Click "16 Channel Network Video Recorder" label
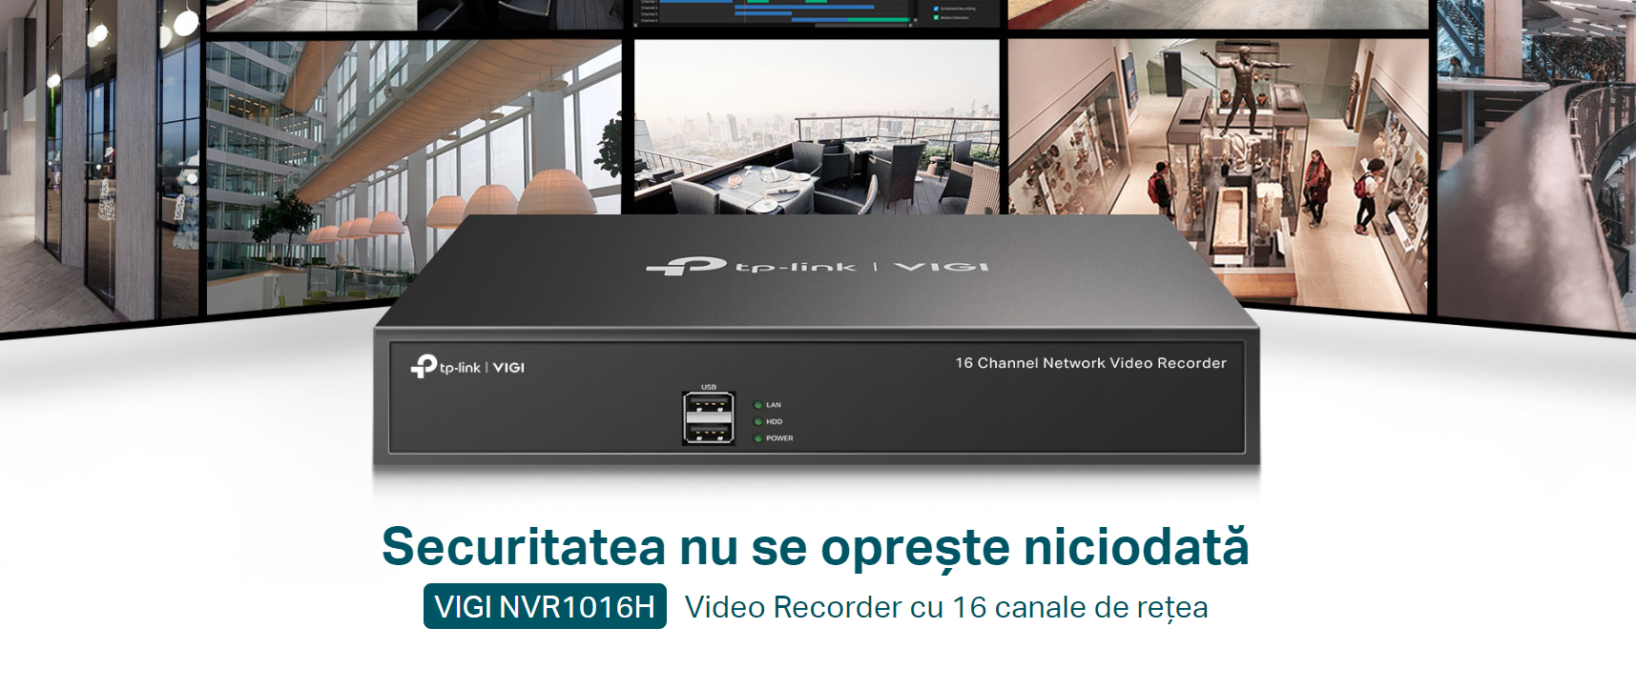1636x689 pixels. 1091,363
